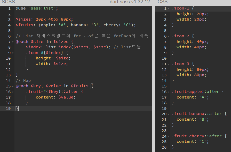Collapse the @each $size block fold arrow at SCSS line 7

[x=13, y=42]
